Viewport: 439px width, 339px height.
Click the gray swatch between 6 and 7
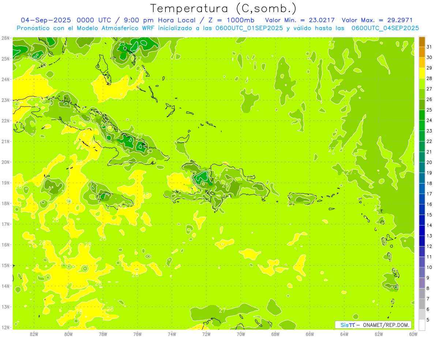coord(422,304)
